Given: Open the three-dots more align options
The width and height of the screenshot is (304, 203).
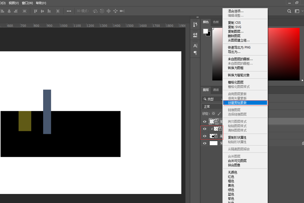Looking at the screenshot, I should point(69,11).
